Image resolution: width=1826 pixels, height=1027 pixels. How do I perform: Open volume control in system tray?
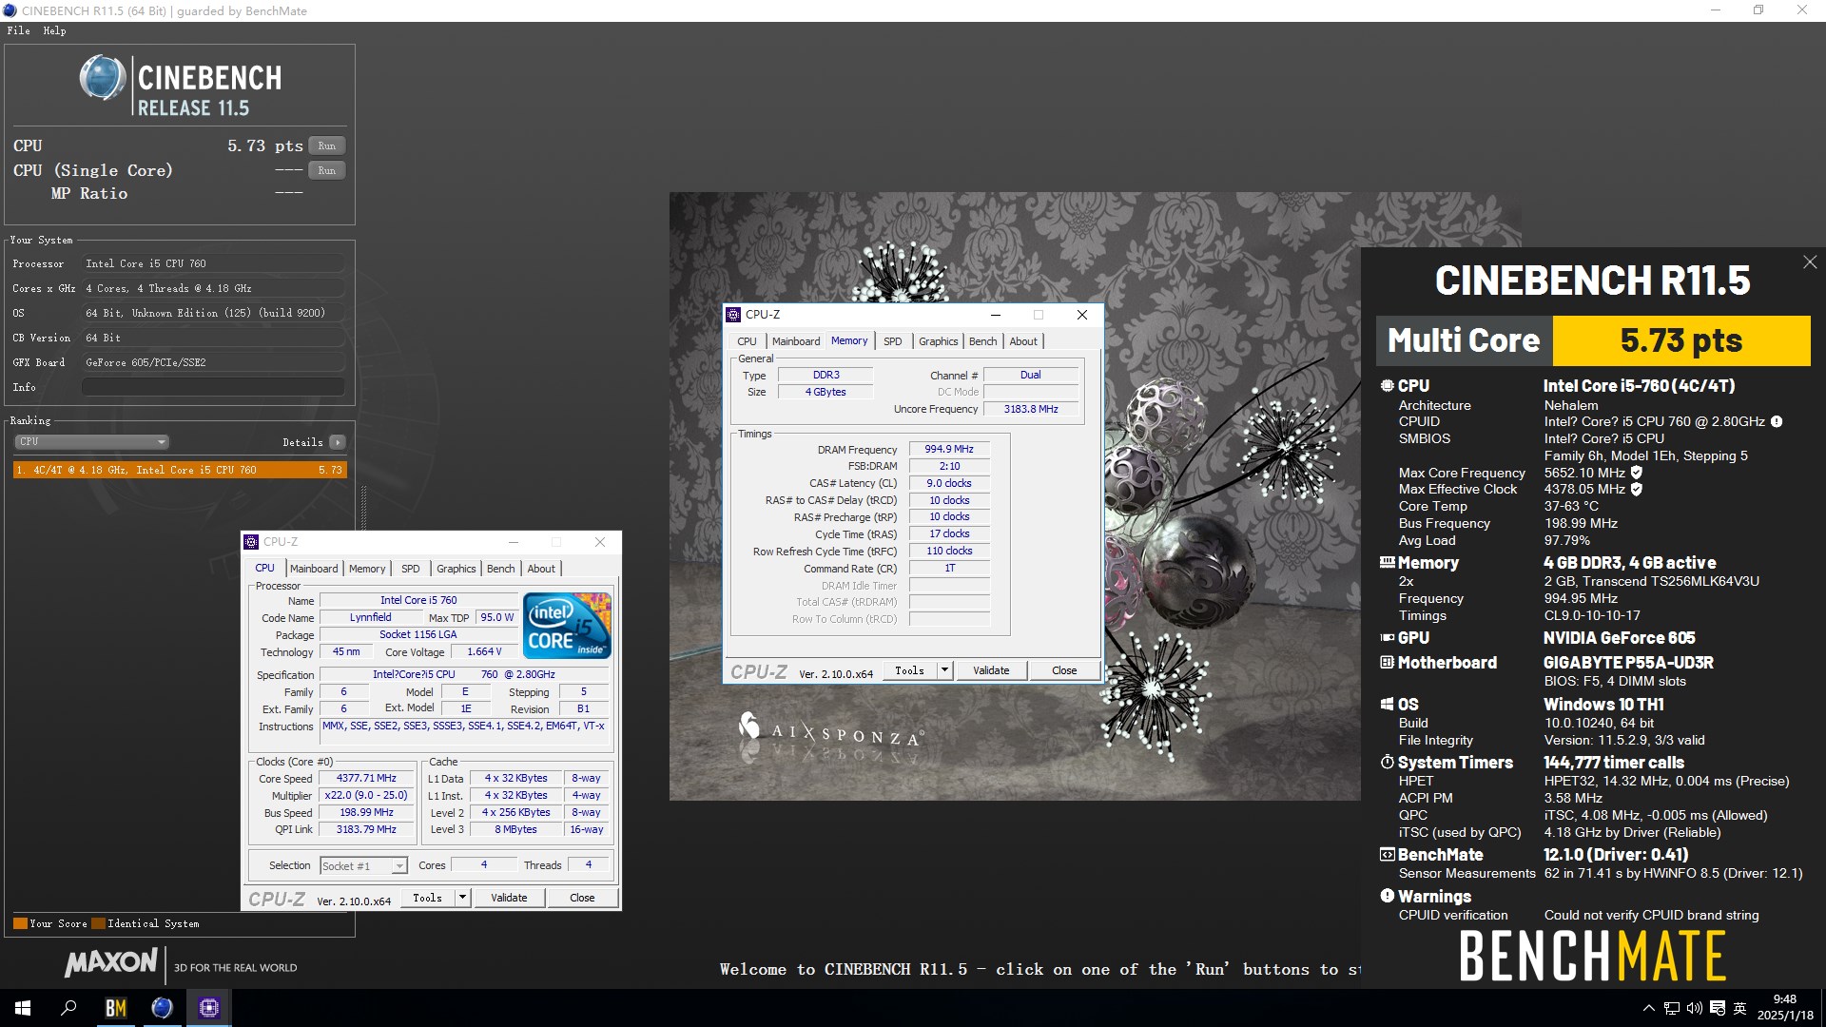[1694, 1008]
